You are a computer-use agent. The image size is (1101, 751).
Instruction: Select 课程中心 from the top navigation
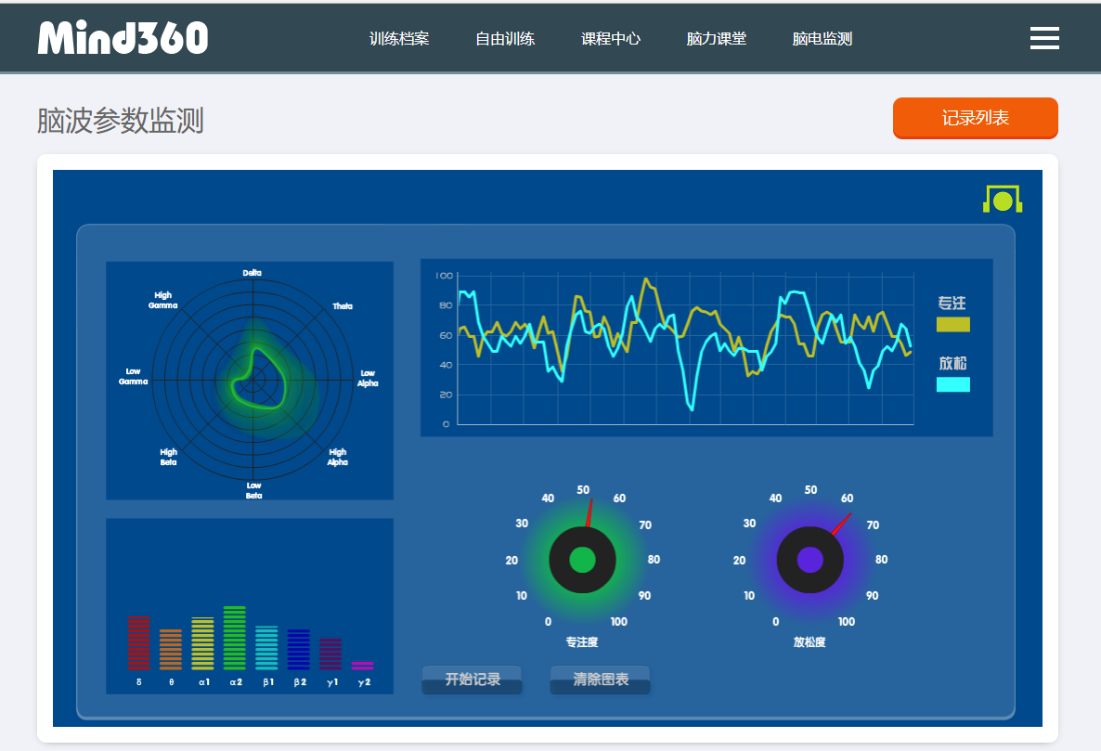(x=611, y=39)
